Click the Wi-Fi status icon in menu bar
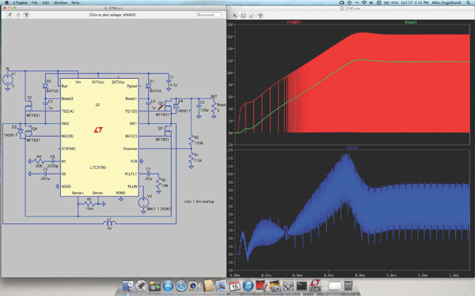The width and height of the screenshot is (475, 296). click(x=364, y=2)
